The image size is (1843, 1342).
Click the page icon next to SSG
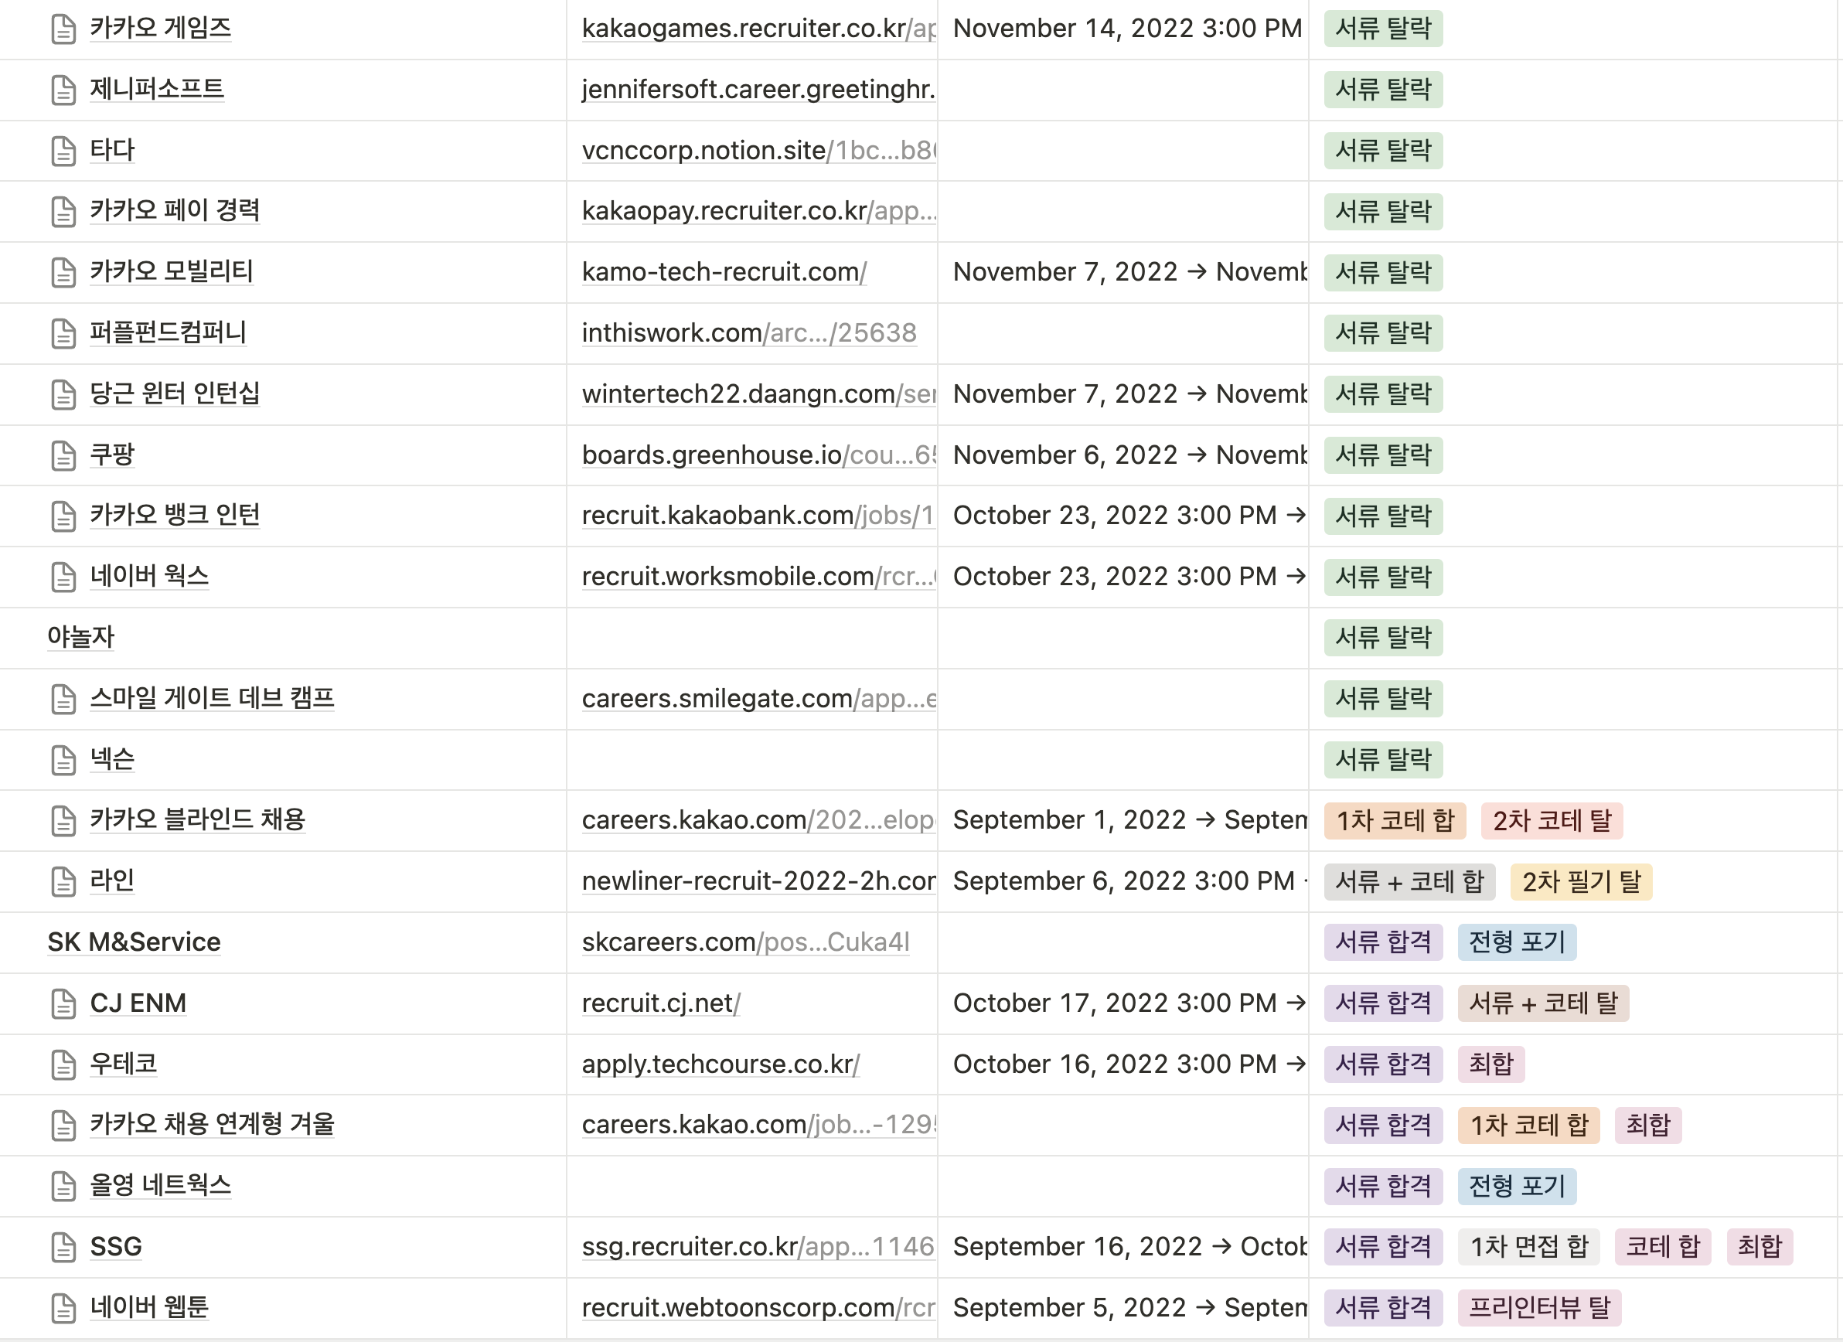click(x=63, y=1247)
